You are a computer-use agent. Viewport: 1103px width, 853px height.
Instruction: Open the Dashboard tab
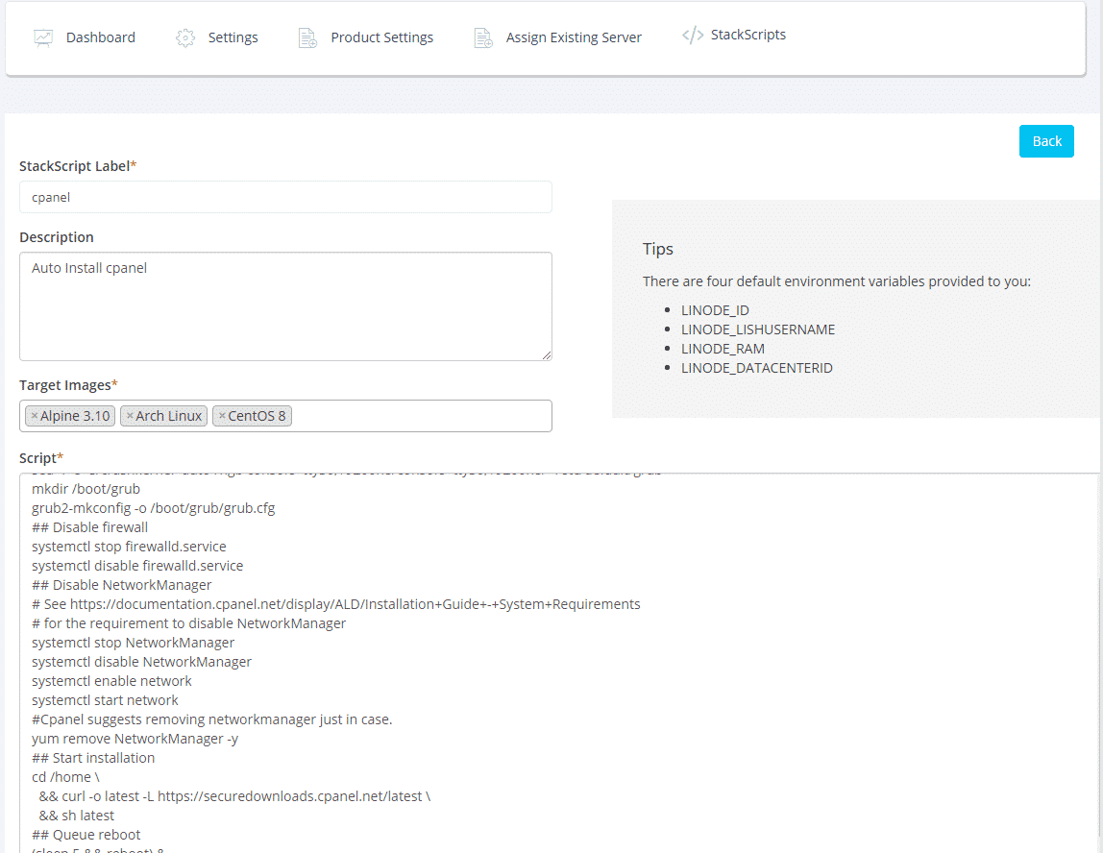pyautogui.click(x=85, y=38)
